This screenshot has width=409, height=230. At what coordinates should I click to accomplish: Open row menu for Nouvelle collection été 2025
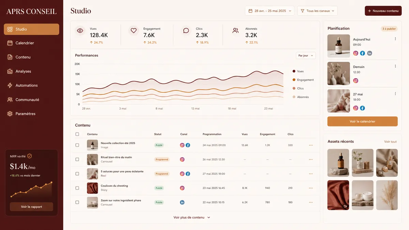click(310, 145)
